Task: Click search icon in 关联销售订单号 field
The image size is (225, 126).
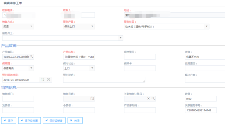Action: [153, 98]
